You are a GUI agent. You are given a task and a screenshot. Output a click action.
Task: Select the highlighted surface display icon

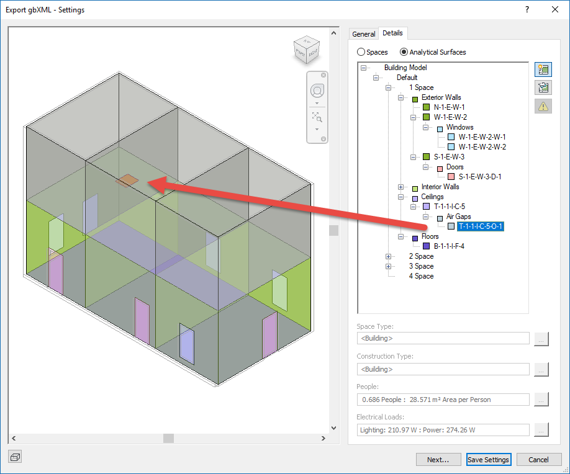tap(543, 69)
